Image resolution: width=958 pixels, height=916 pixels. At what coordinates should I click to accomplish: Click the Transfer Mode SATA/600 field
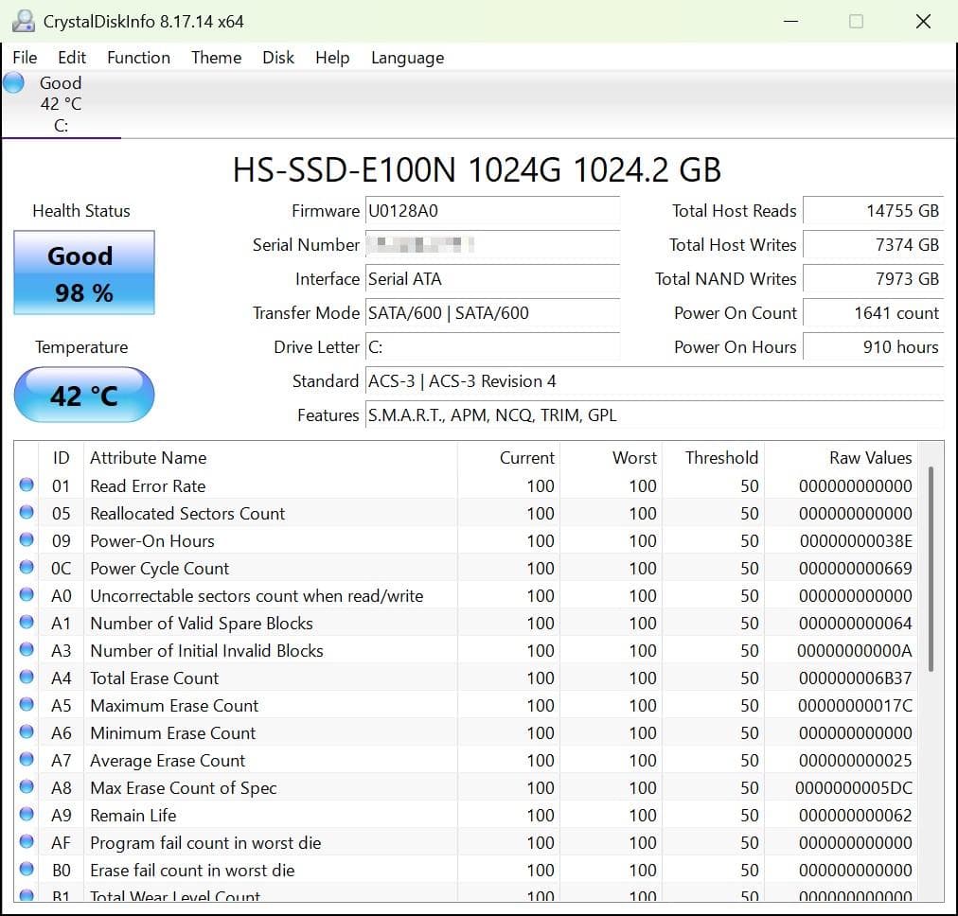pos(492,313)
